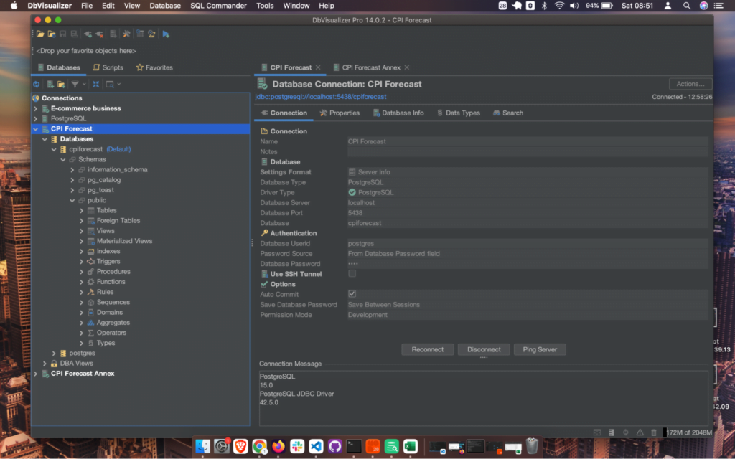Click the Actions... button
Viewport: 735px width, 459px height.
point(690,84)
